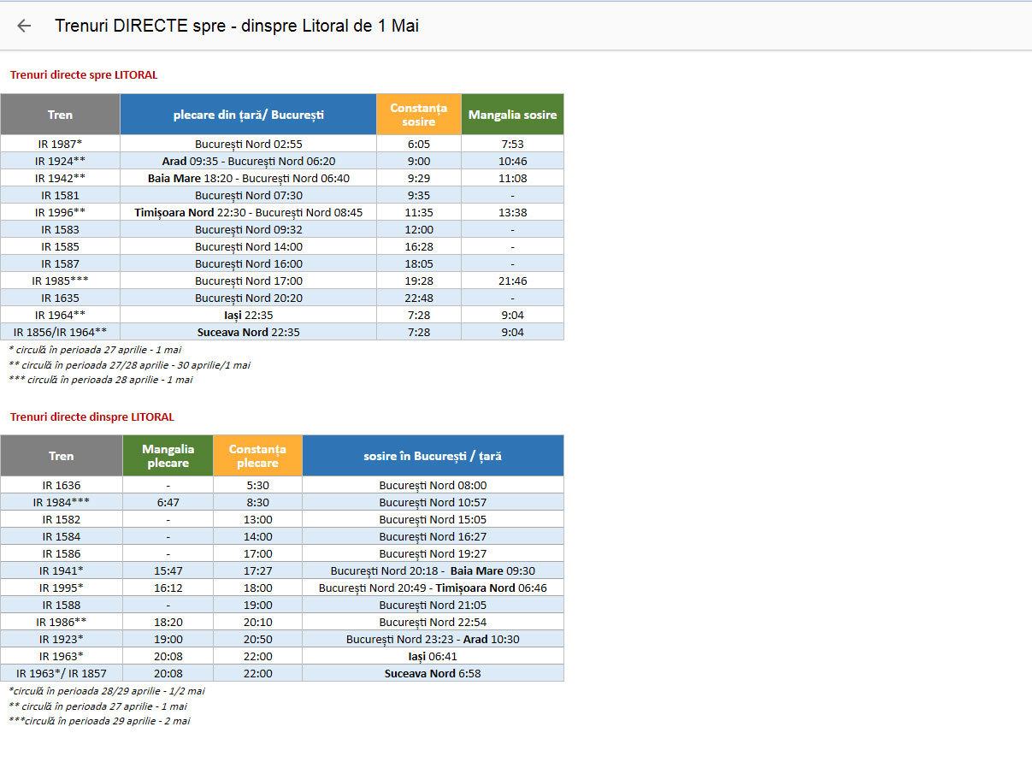Click the 'Timișoara Nord 22:30' departure cell
Viewport: 1032px width, 774px height.
(x=248, y=212)
